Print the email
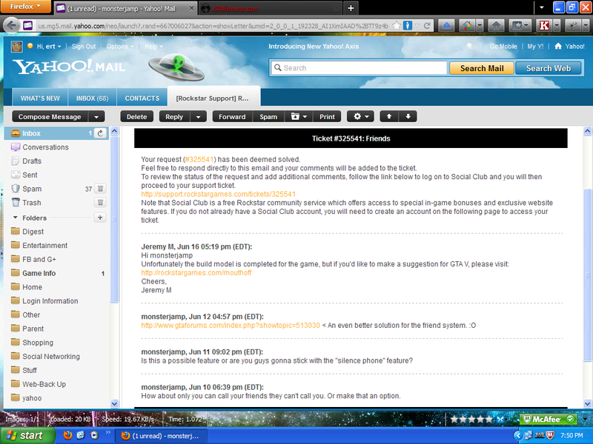 327,117
